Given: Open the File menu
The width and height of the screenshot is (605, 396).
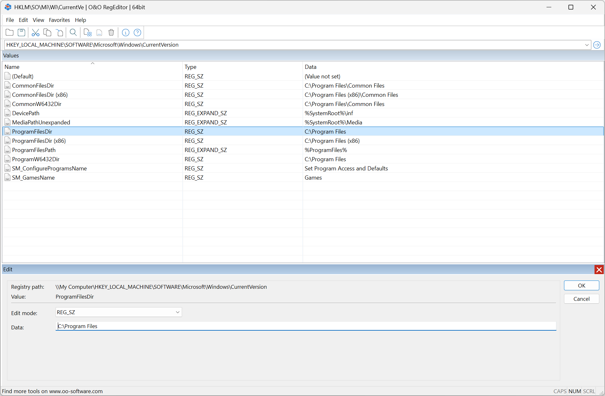Looking at the screenshot, I should click(x=10, y=20).
